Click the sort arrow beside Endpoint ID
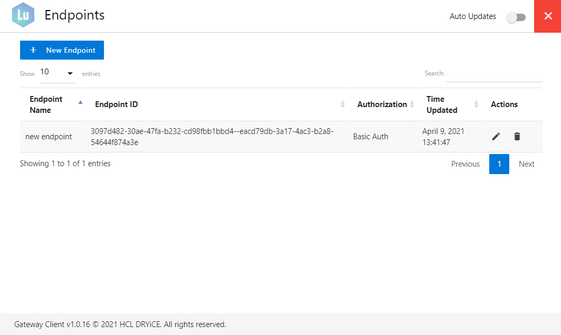 click(342, 104)
